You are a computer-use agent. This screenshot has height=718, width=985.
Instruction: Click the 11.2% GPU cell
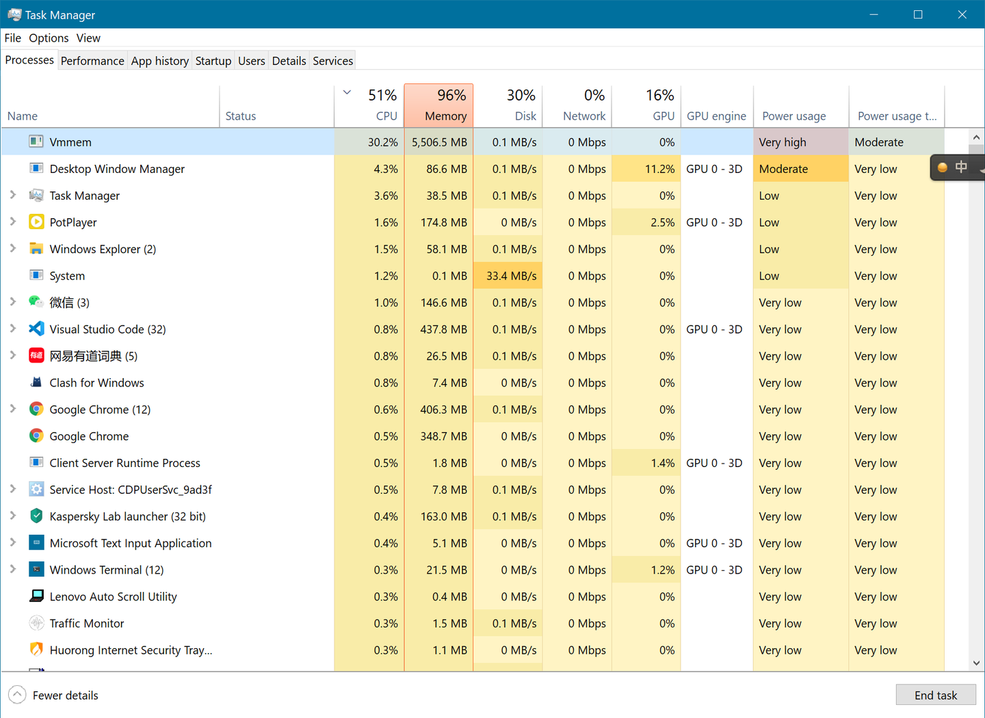(x=646, y=168)
